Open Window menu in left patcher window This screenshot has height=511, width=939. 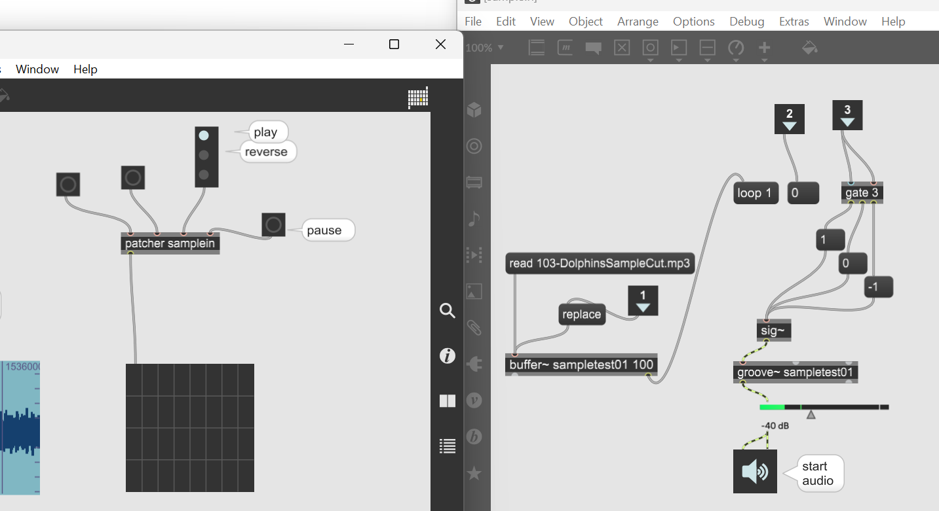[x=37, y=69]
